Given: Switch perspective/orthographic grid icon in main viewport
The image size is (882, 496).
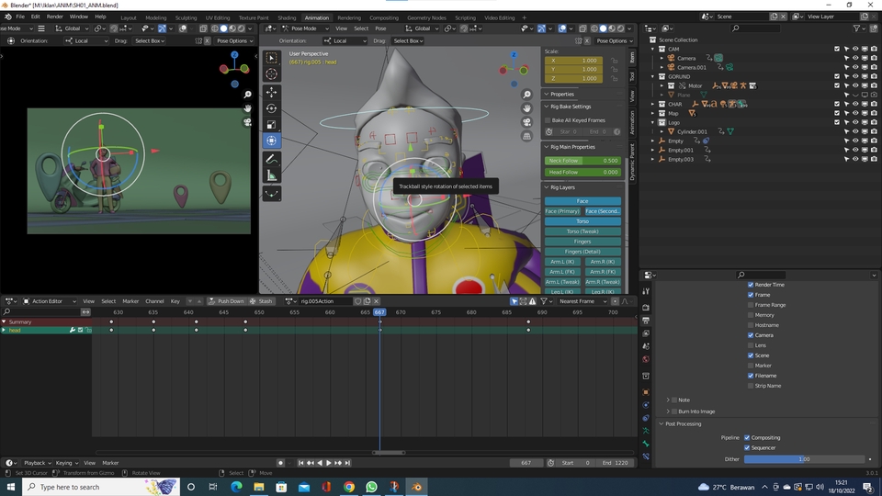Looking at the screenshot, I should point(527,136).
